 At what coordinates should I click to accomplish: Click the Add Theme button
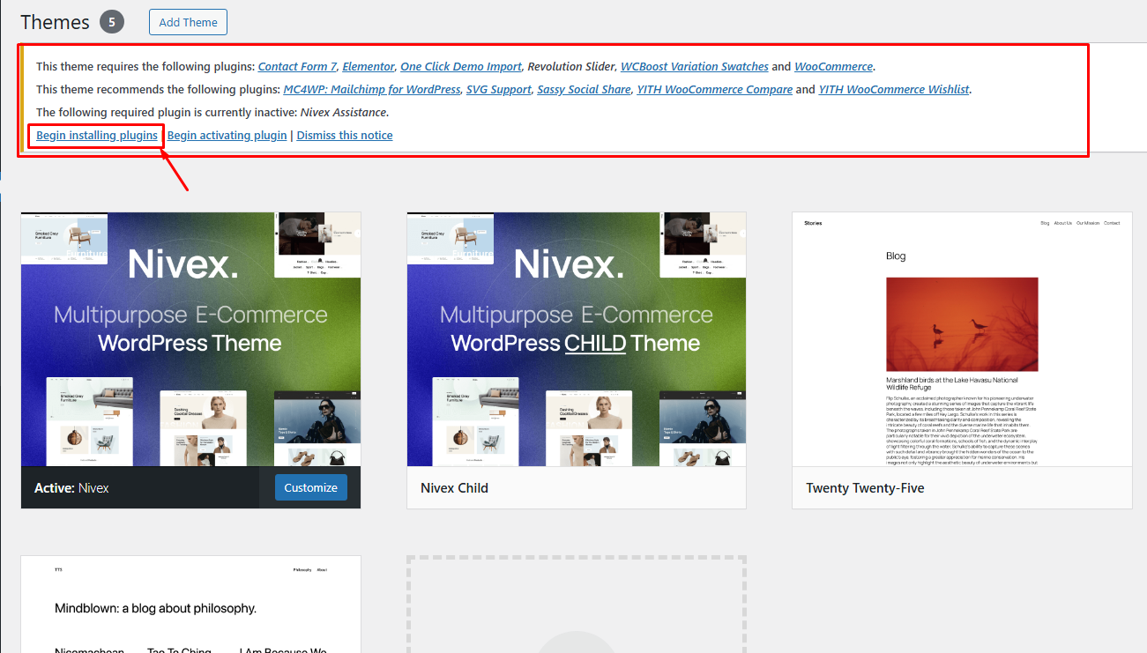click(188, 22)
